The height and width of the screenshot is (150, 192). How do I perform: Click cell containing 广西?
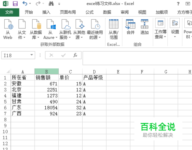pos(23,113)
